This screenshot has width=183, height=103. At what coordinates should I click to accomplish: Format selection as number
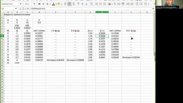pos(119,4)
